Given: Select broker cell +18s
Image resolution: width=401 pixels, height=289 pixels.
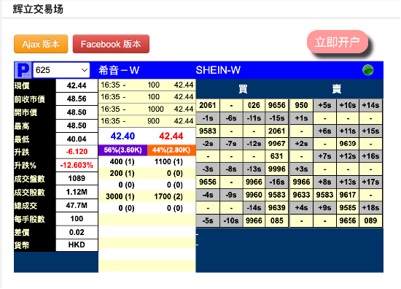Looking at the screenshot, I should click(370, 207).
